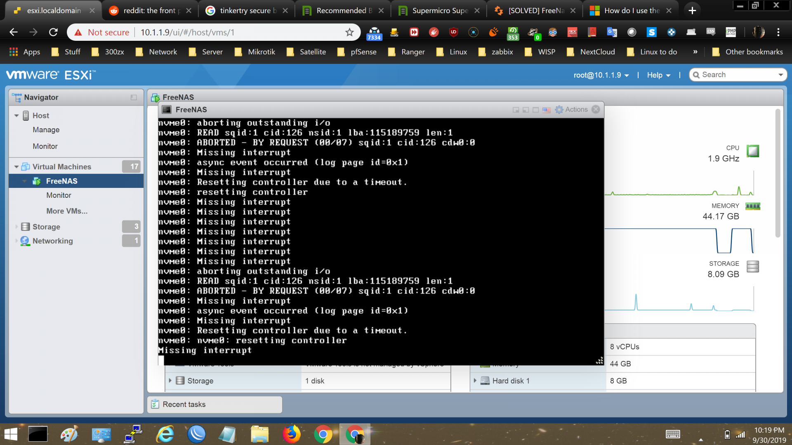Switch to the How do I use the tab
The height and width of the screenshot is (445, 792).
tap(631, 11)
